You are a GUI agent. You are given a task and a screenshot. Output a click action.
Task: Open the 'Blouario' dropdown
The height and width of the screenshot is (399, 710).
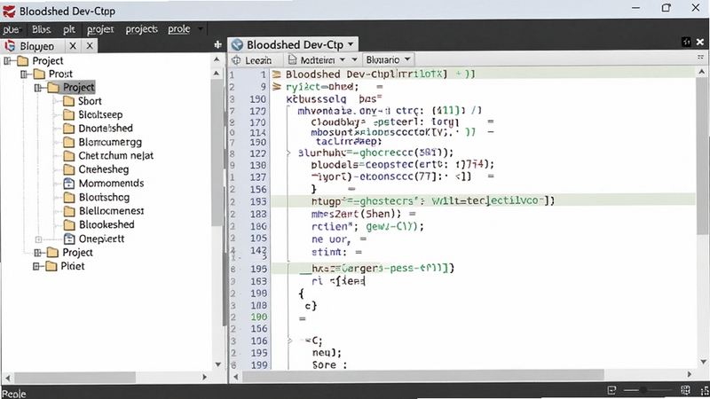coord(388,59)
